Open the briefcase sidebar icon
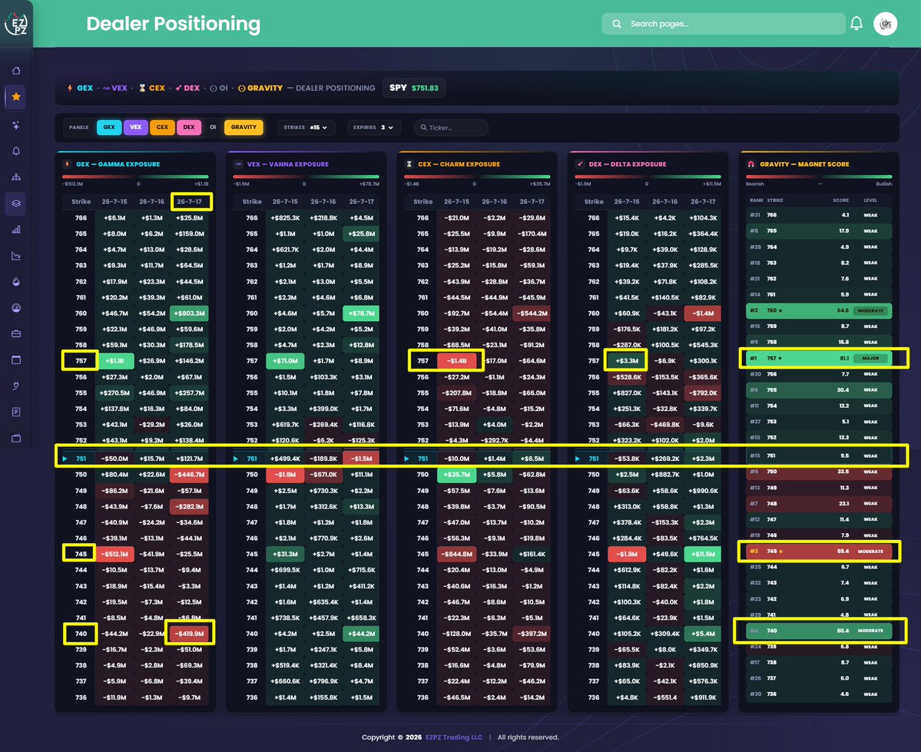The width and height of the screenshot is (921, 752). tap(16, 333)
